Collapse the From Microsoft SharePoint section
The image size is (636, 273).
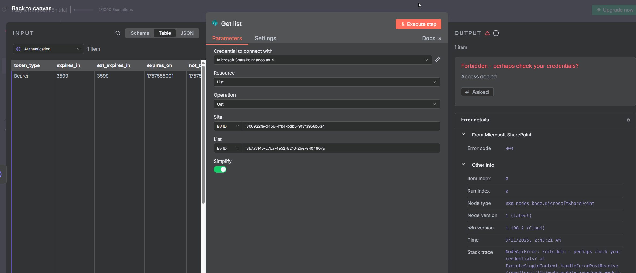click(x=463, y=135)
